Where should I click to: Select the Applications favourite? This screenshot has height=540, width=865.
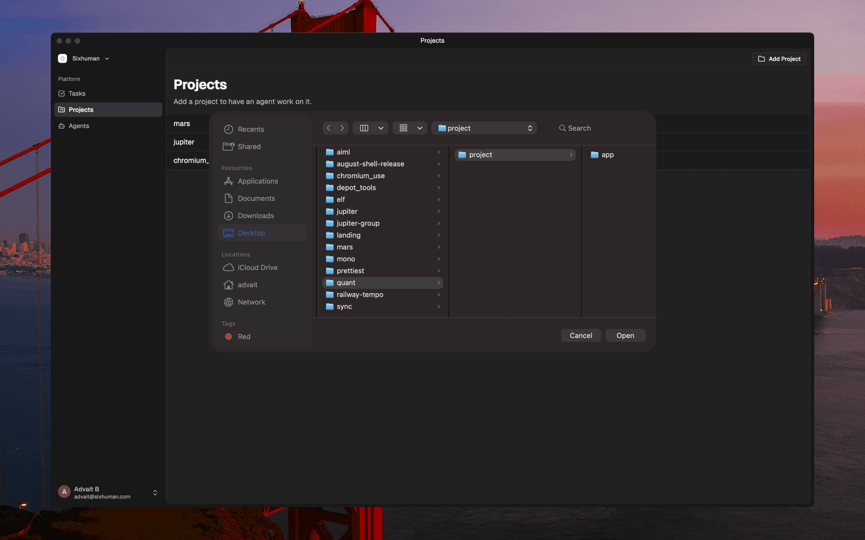[258, 181]
